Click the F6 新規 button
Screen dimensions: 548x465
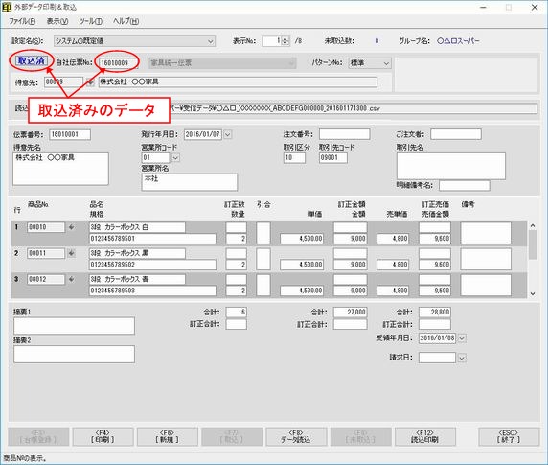(x=168, y=436)
